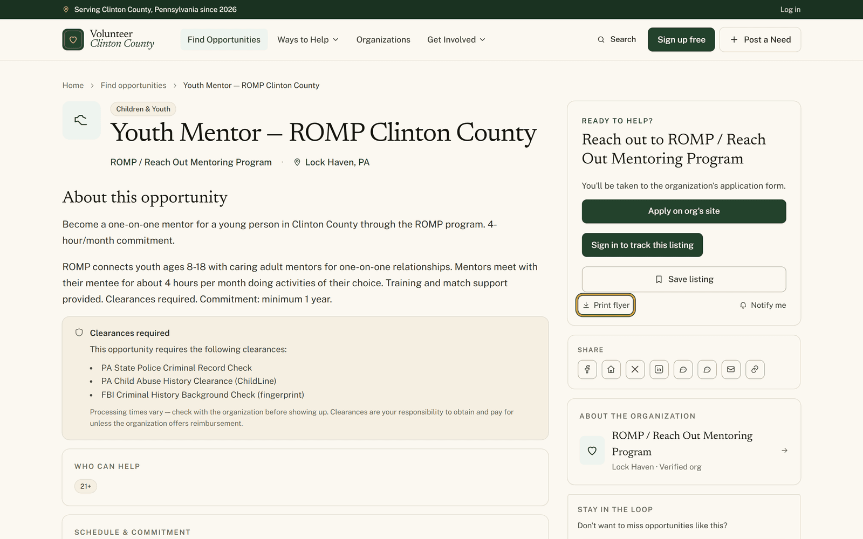Share this listing on X
Image resolution: width=863 pixels, height=539 pixels.
coord(635,369)
